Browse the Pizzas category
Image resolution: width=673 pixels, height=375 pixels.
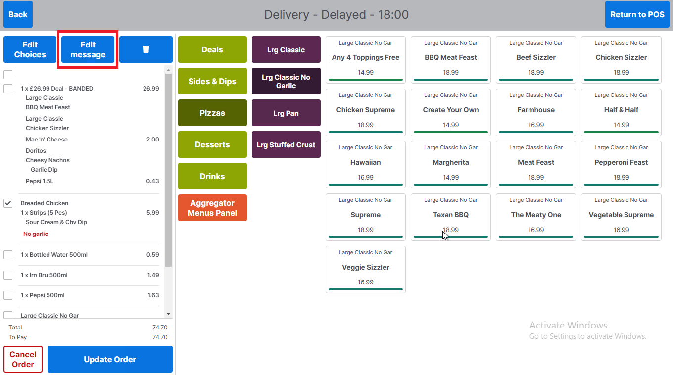click(212, 113)
